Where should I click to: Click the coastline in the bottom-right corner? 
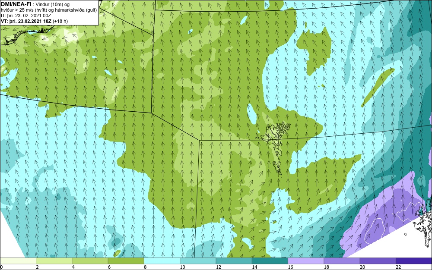point(422,223)
